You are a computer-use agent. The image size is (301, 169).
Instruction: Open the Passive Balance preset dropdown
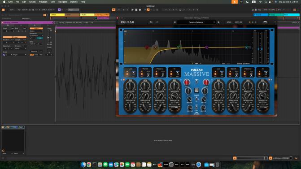click(196, 22)
